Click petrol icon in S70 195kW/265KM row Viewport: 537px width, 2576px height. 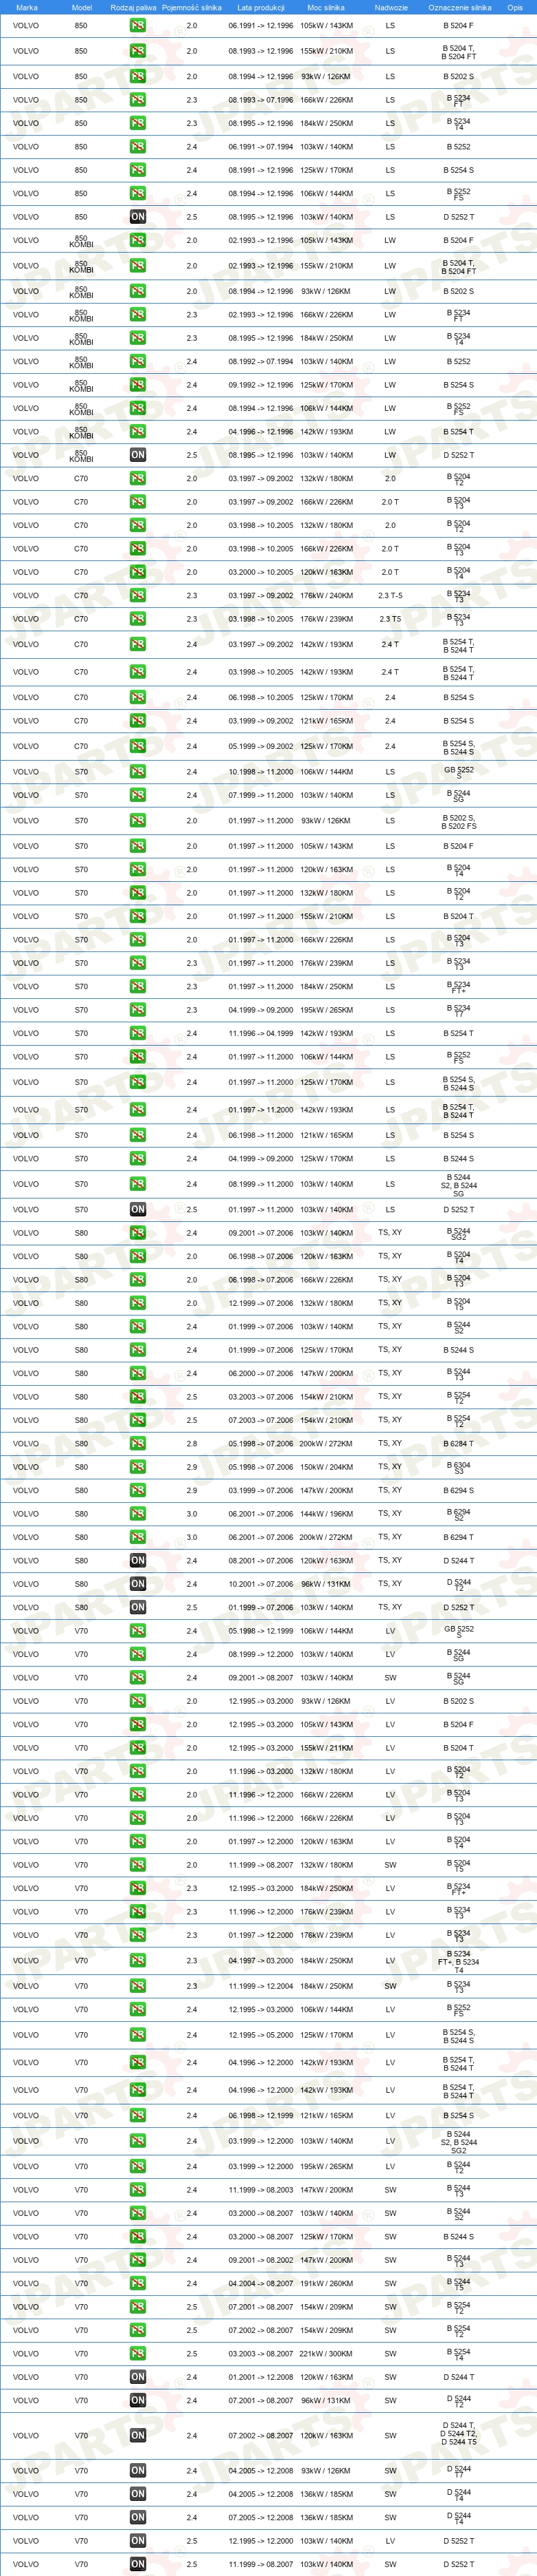(138, 1010)
